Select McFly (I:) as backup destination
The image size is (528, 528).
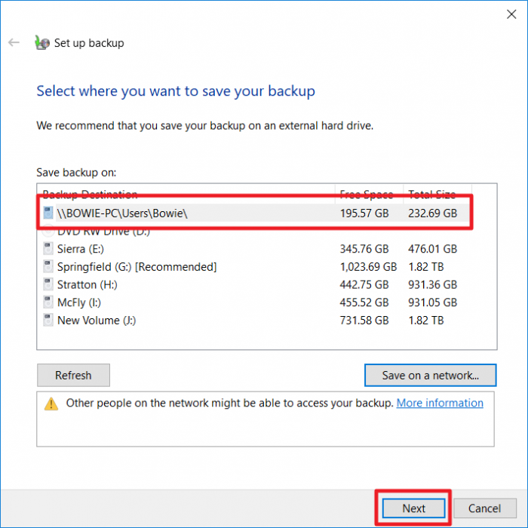(79, 302)
